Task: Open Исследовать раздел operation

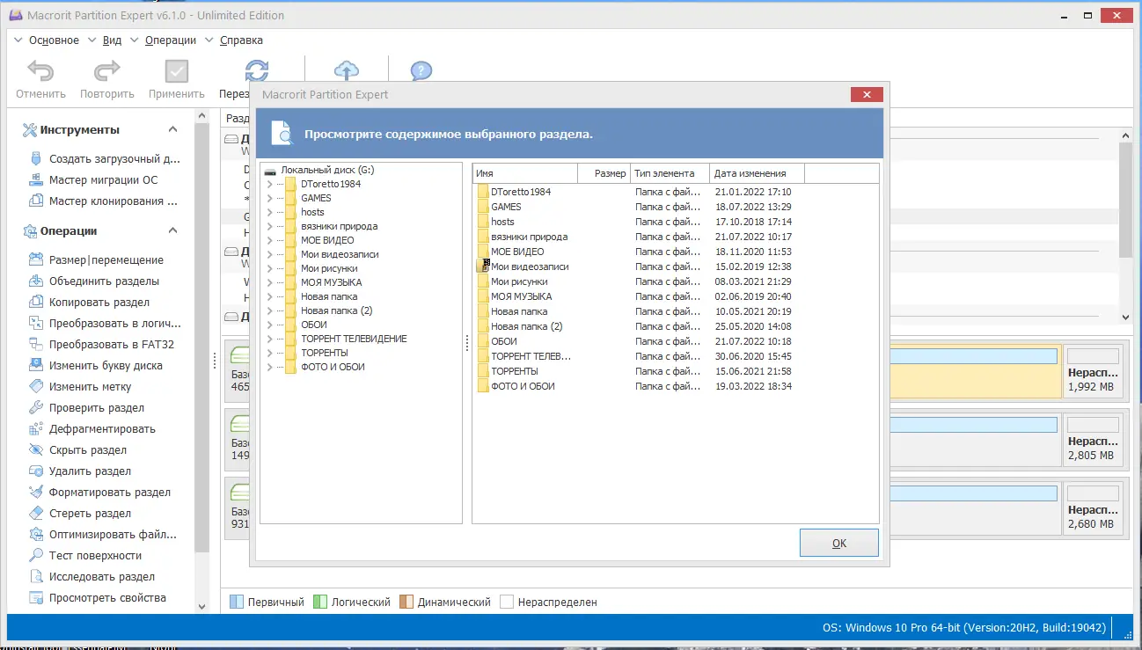Action: (102, 577)
